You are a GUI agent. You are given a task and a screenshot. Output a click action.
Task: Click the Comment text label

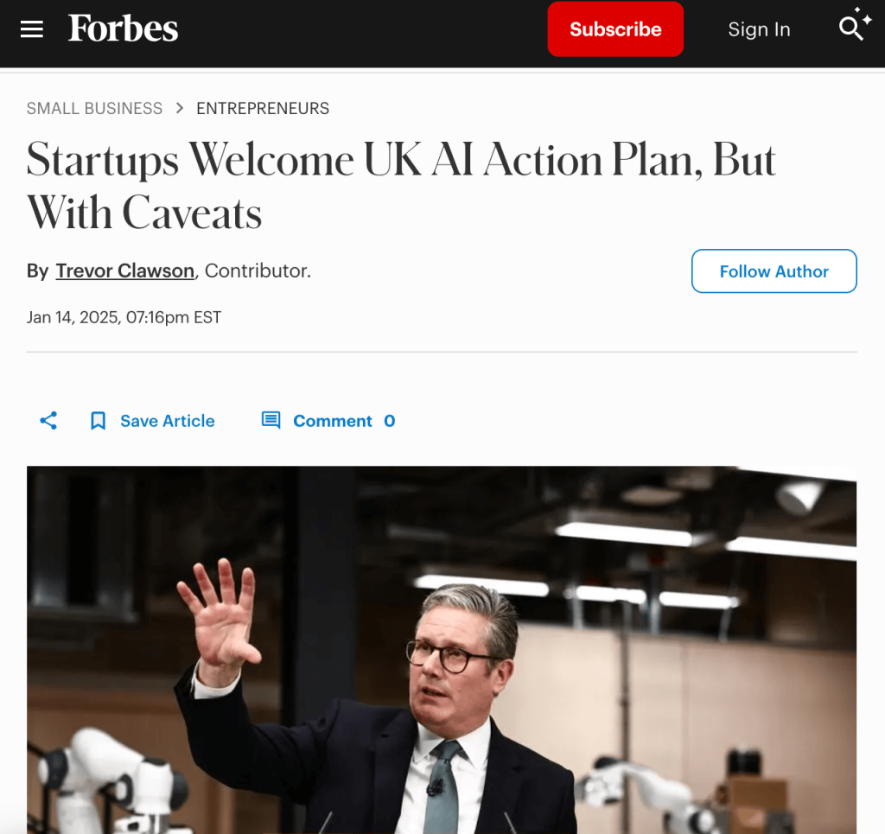point(333,421)
